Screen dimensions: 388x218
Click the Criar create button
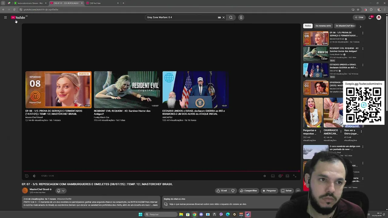click(359, 18)
